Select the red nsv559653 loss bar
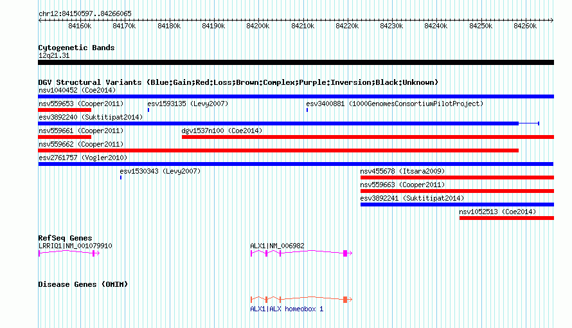This screenshot has width=572, height=328. tap(64, 110)
